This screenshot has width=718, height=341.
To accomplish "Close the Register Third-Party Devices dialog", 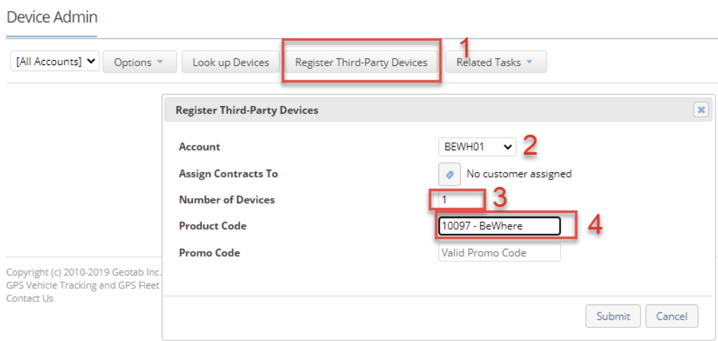I will click(x=701, y=110).
